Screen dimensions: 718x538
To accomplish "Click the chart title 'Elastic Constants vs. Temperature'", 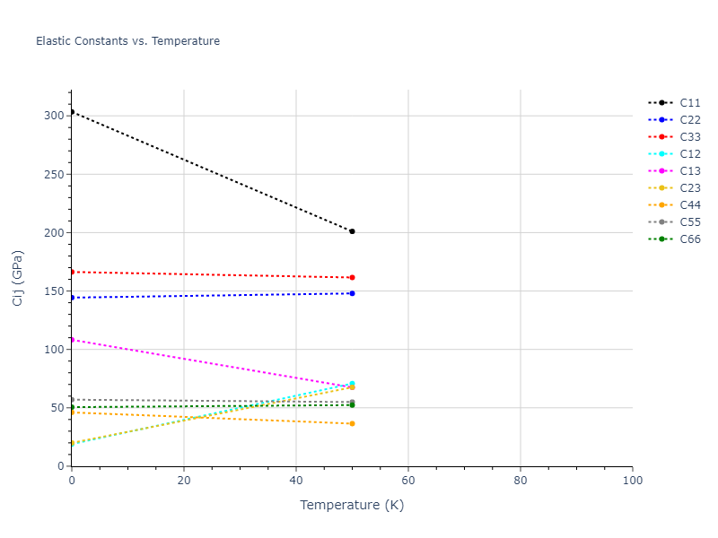I will point(127,41).
